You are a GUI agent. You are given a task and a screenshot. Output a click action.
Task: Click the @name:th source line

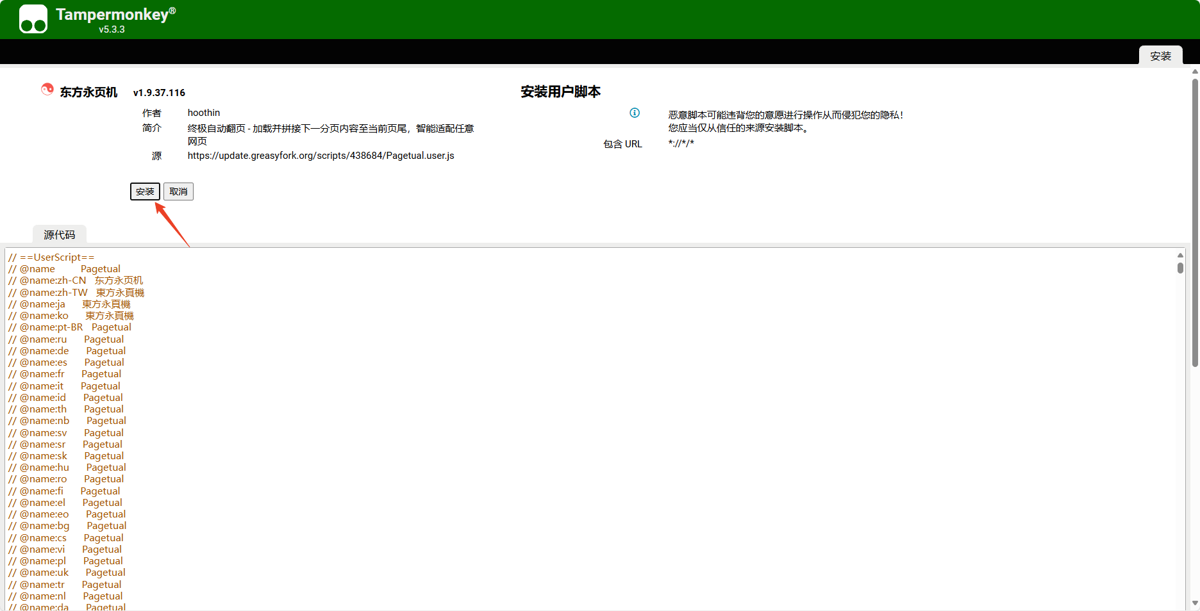point(66,409)
